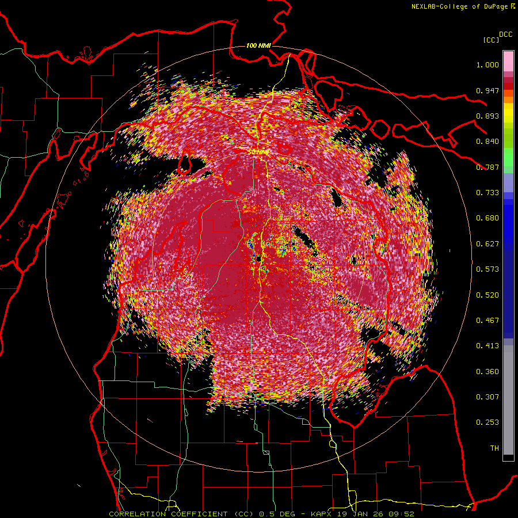Click the 0.680 scale value

point(487,218)
